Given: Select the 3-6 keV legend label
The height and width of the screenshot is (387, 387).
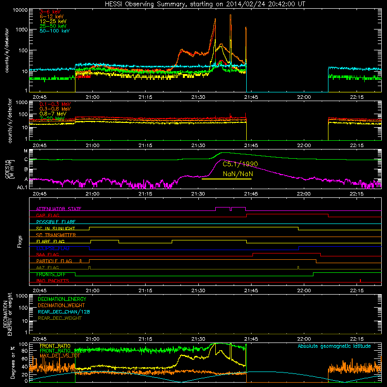Looking at the screenshot, I should click(50, 12).
